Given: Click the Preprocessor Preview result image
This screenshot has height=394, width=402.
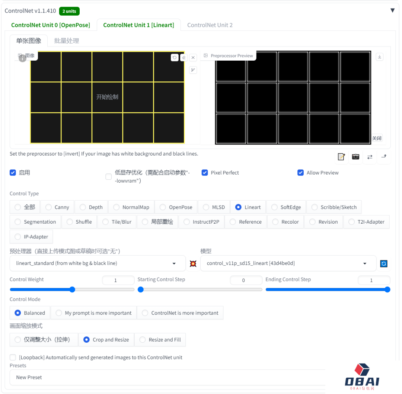Looking at the screenshot, I should pos(293,97).
